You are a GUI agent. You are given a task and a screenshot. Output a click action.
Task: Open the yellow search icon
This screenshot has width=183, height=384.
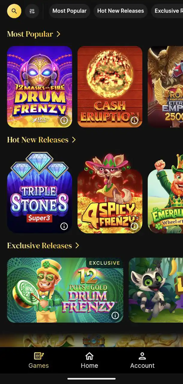(14, 11)
